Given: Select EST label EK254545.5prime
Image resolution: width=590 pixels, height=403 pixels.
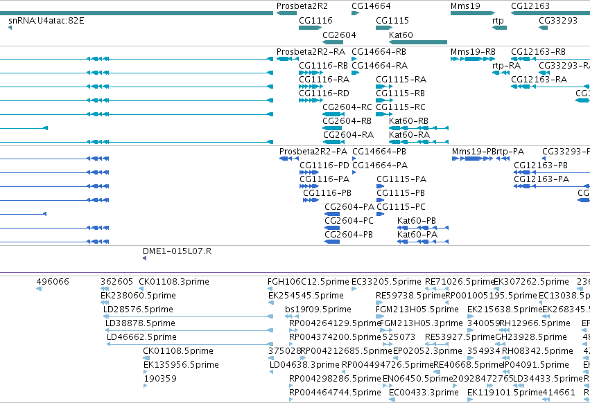Looking at the screenshot, I should (306, 296).
